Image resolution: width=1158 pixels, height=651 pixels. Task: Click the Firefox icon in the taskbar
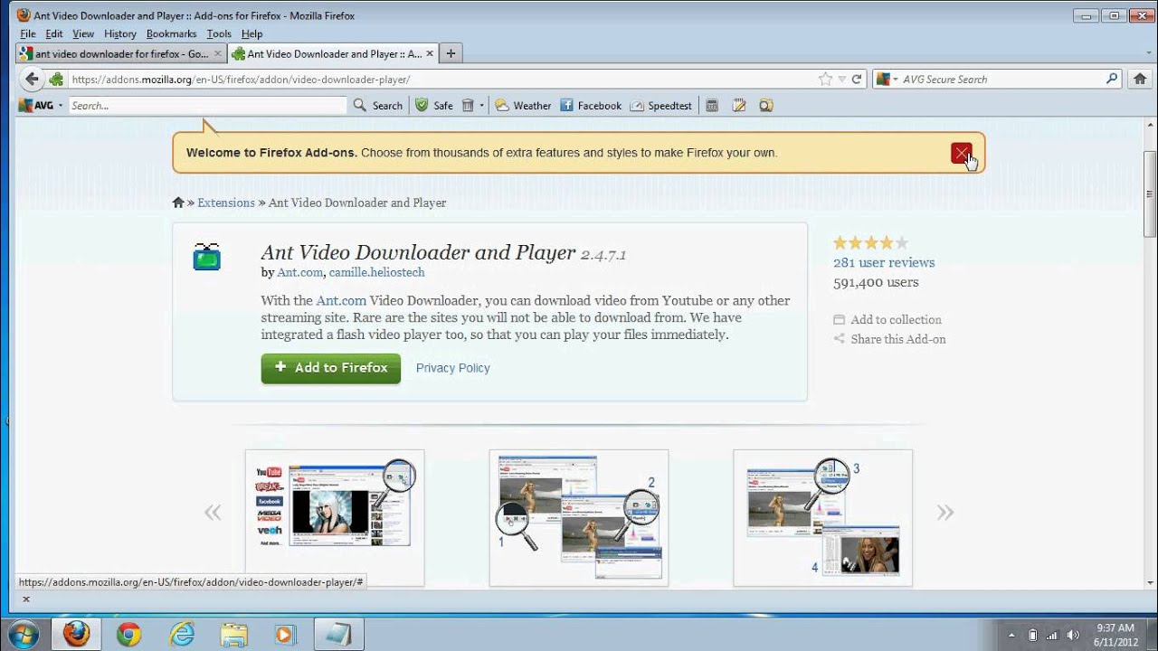(76, 634)
